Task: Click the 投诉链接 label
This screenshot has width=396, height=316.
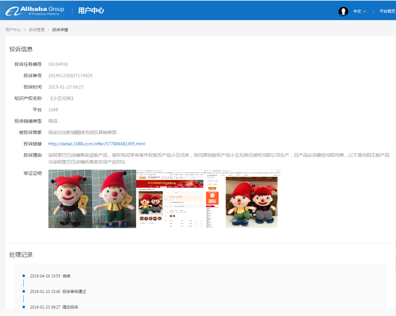Action: [x=32, y=144]
